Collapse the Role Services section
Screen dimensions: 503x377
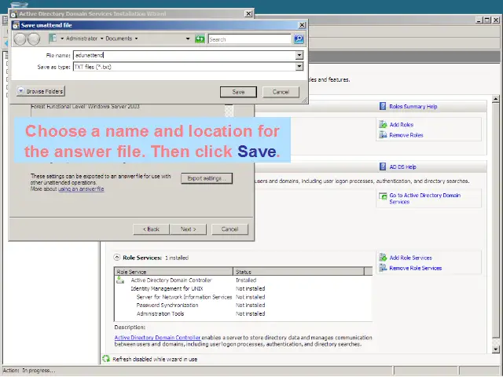(x=117, y=258)
